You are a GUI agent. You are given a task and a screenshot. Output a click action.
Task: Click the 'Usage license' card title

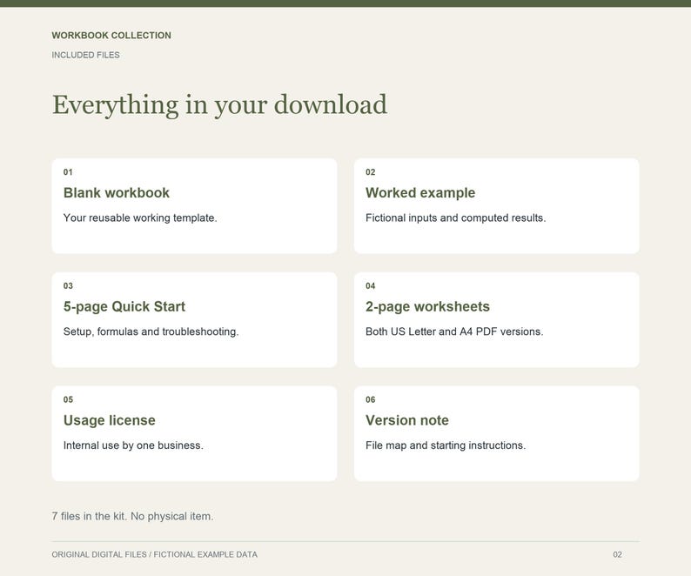[x=110, y=420]
